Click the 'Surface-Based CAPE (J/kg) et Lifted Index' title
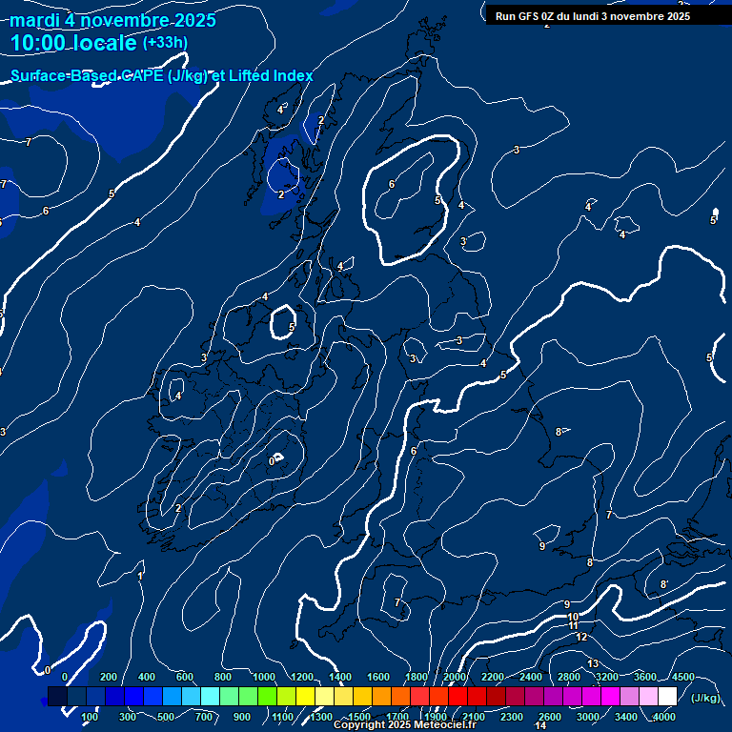Image resolution: width=732 pixels, height=732 pixels. pos(161,75)
